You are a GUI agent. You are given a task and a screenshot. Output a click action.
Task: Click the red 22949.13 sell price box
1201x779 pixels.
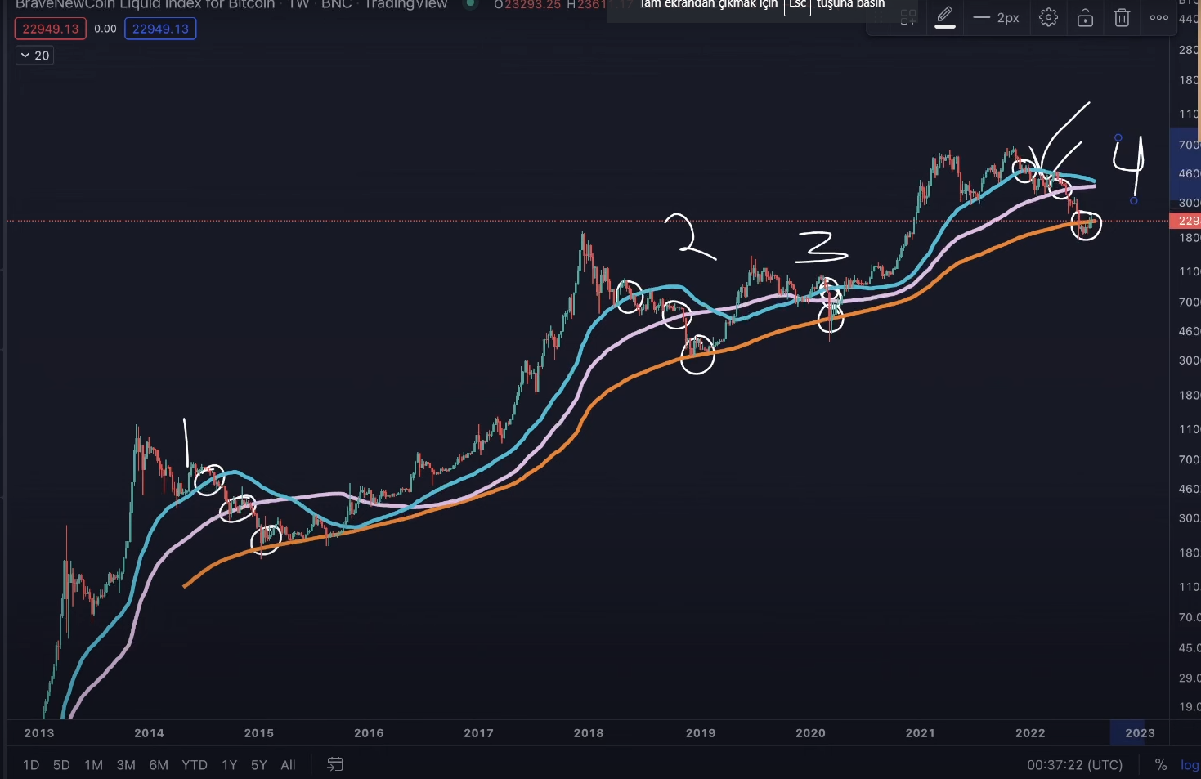[x=51, y=29]
